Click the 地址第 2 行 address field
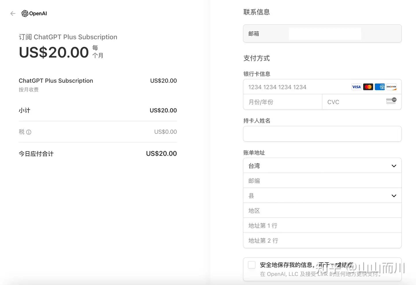Screen dimensions: 416x285 pyautogui.click(x=322, y=241)
